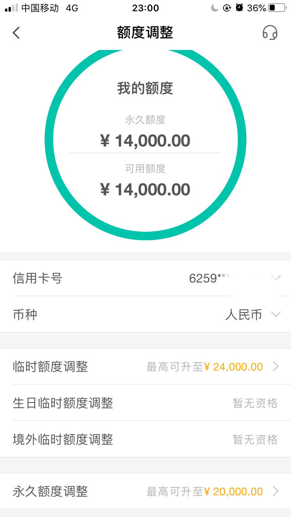Screen dimensions: 291x517
Task: Tap the back arrow icon
Action: [x=16, y=33]
